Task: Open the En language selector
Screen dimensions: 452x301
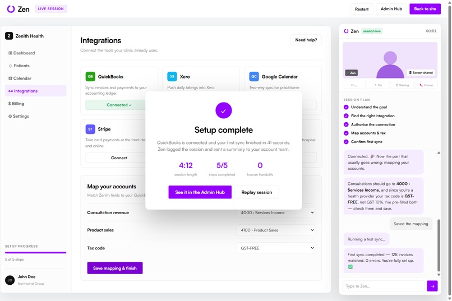Action: tap(354, 85)
